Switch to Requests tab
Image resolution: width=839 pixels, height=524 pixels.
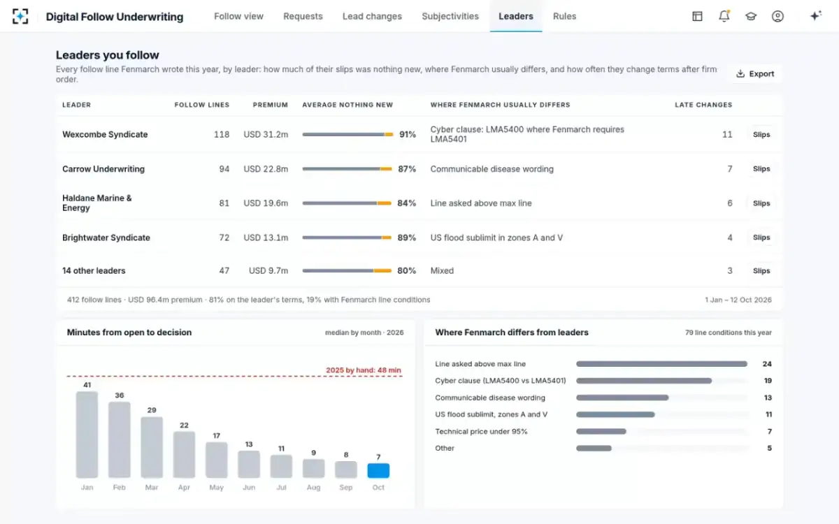tap(303, 16)
